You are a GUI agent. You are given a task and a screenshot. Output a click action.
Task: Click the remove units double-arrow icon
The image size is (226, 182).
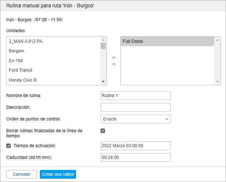pyautogui.click(x=113, y=64)
